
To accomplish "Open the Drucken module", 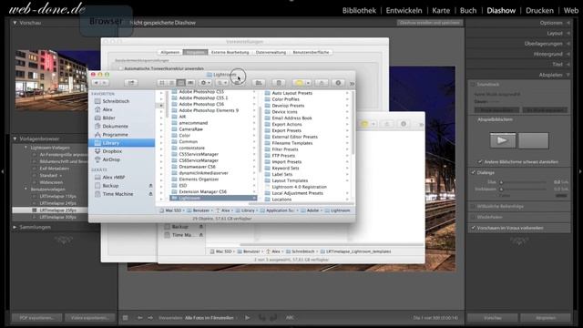I will tap(539, 10).
